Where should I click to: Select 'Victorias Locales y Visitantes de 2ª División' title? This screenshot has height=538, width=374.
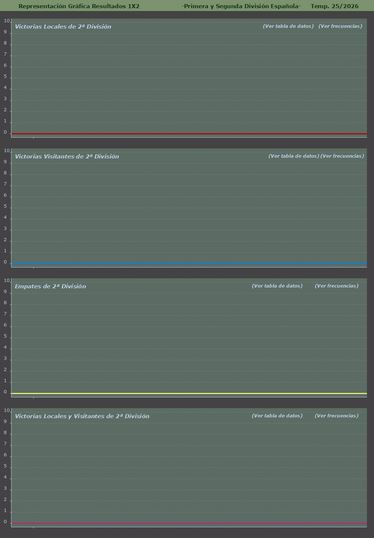click(x=82, y=416)
